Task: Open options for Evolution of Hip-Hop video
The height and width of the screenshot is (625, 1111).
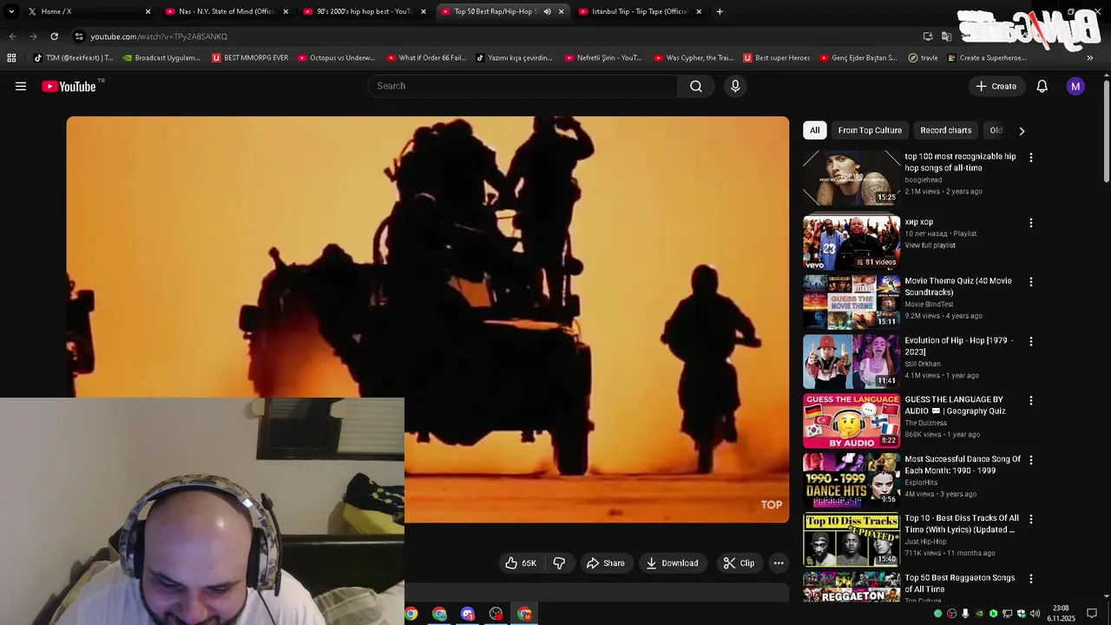Action: click(x=1030, y=342)
